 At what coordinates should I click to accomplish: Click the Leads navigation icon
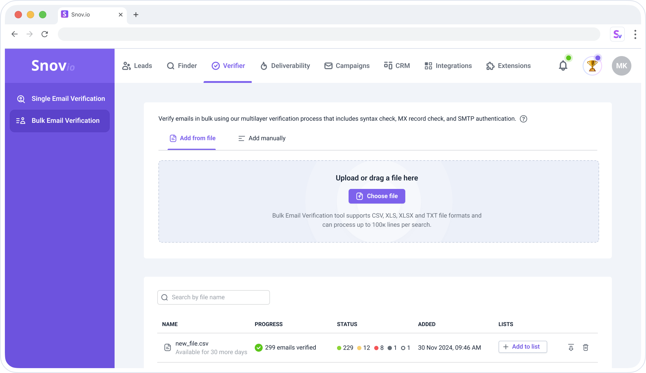(x=126, y=65)
